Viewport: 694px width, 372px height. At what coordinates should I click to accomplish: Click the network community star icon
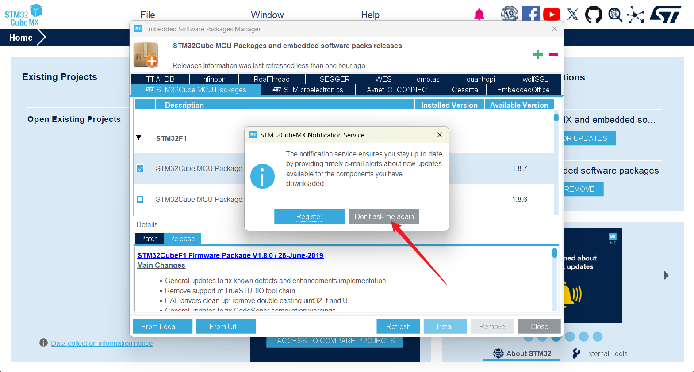point(636,15)
